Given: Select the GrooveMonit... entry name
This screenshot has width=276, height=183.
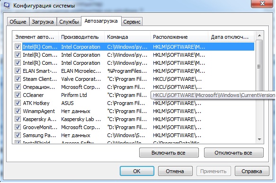Looking at the screenshot, I should 40,127.
